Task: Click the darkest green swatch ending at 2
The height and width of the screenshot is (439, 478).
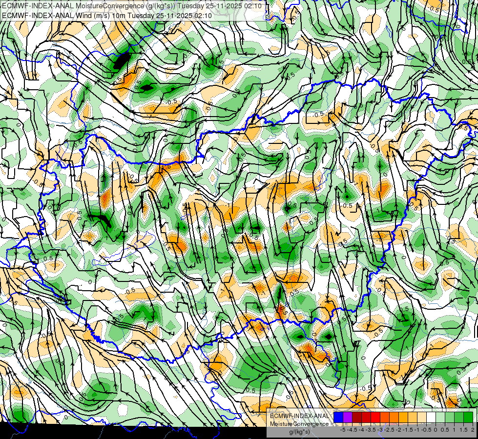Action: [x=468, y=418]
